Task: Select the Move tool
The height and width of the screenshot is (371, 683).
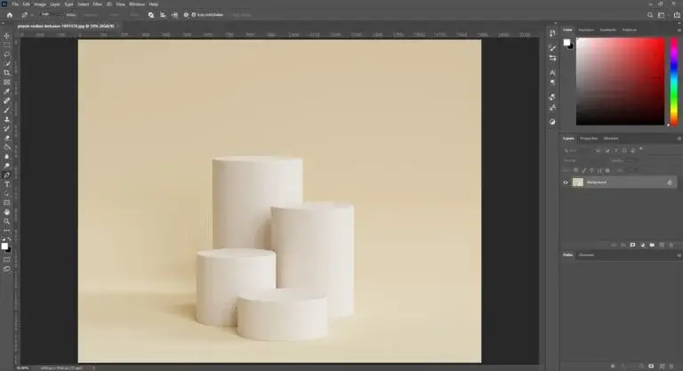Action: tap(7, 36)
